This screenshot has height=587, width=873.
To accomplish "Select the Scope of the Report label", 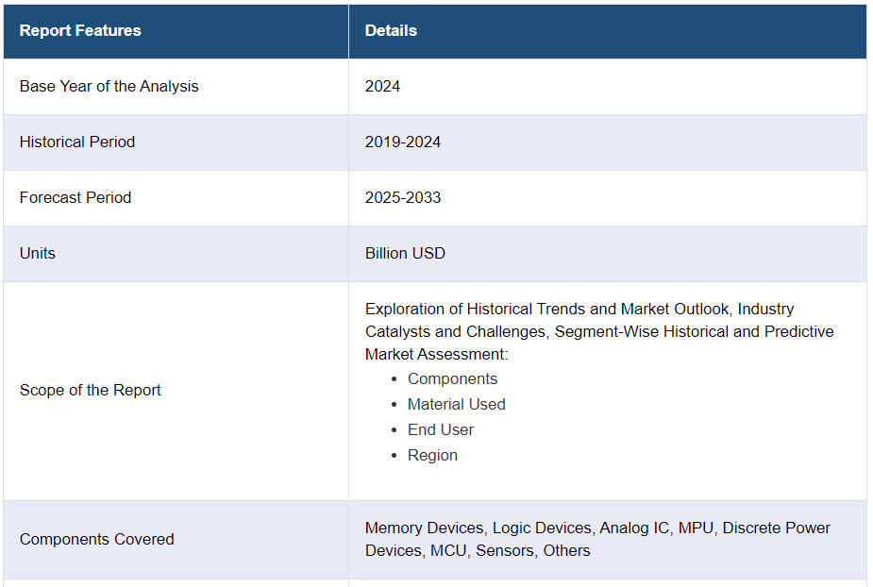I will pos(91,390).
